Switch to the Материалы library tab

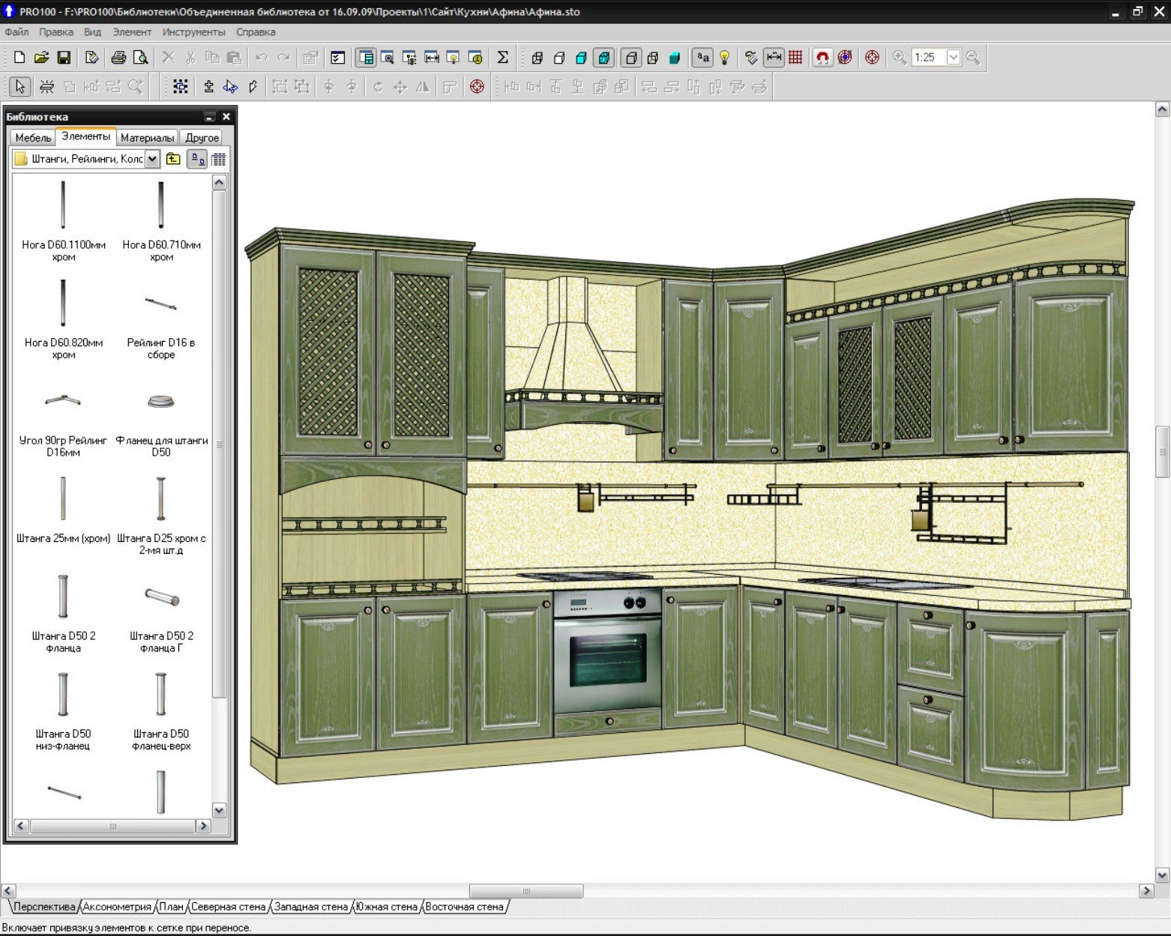(147, 138)
